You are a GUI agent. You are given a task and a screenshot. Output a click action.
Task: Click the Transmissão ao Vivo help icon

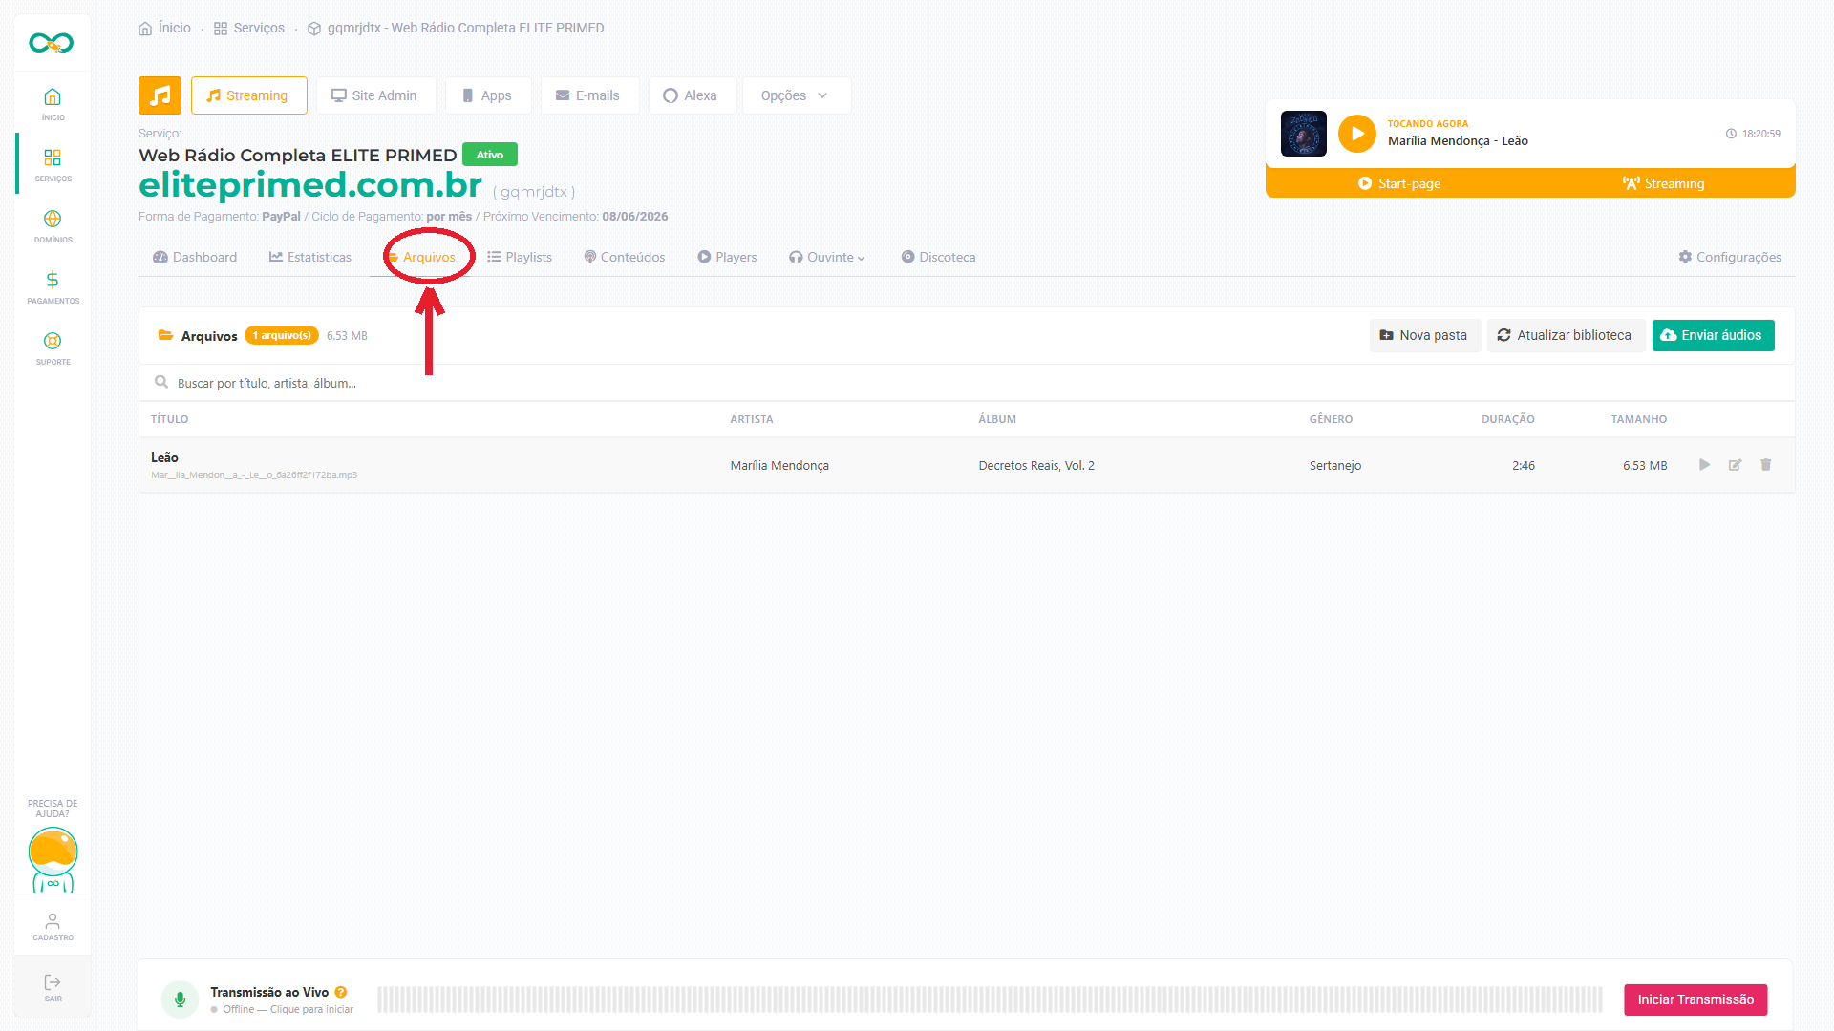(341, 992)
